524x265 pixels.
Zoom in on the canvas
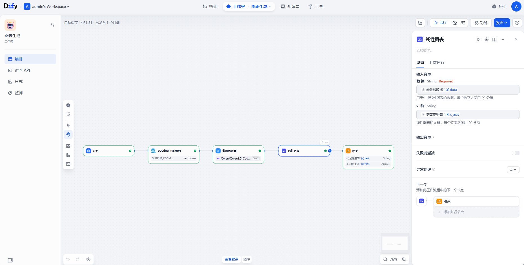[404, 259]
